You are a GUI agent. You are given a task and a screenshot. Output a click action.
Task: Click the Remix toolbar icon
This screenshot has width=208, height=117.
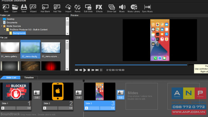click(77, 8)
